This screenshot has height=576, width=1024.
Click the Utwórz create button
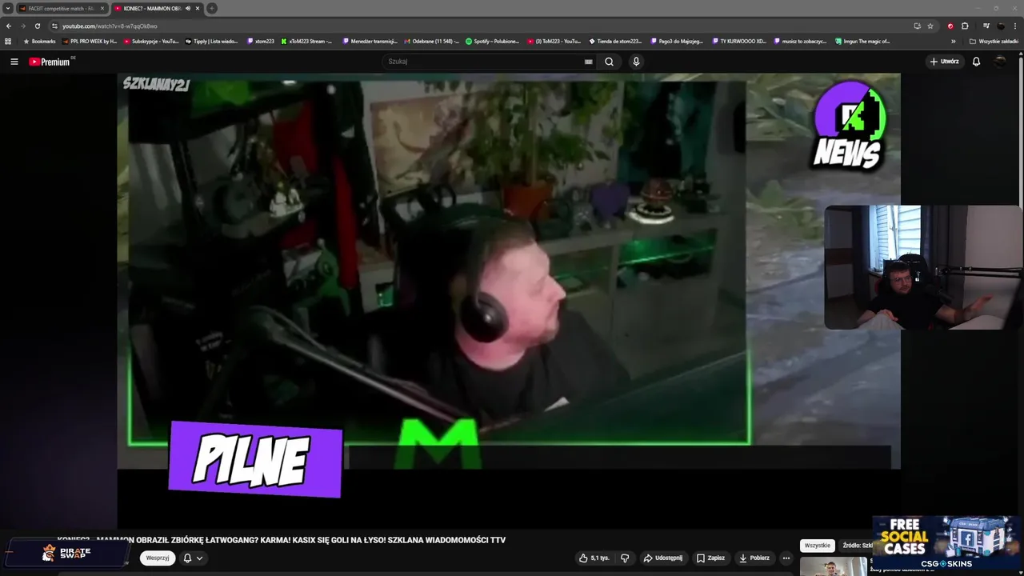(x=944, y=62)
